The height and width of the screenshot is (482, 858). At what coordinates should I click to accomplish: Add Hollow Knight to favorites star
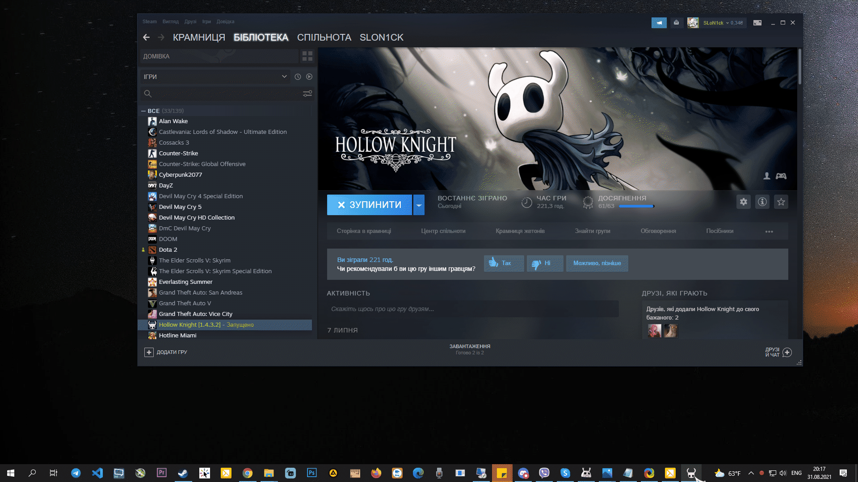(781, 202)
